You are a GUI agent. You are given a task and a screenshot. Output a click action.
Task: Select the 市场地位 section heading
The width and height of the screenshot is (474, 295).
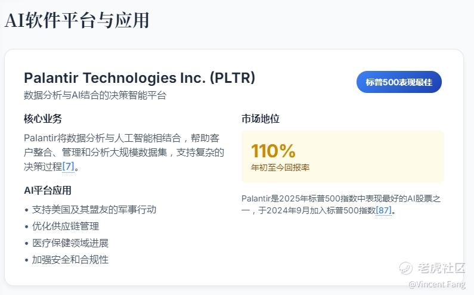pyautogui.click(x=261, y=119)
